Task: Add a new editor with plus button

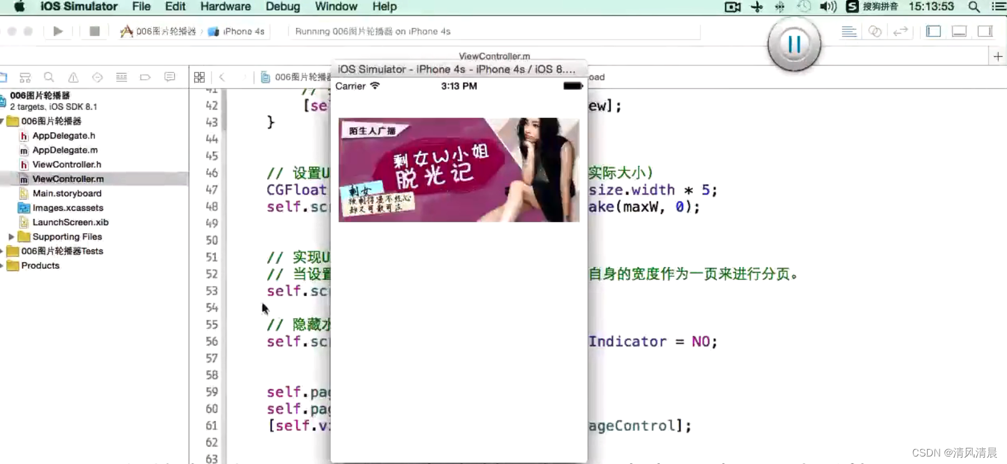Action: pos(998,57)
